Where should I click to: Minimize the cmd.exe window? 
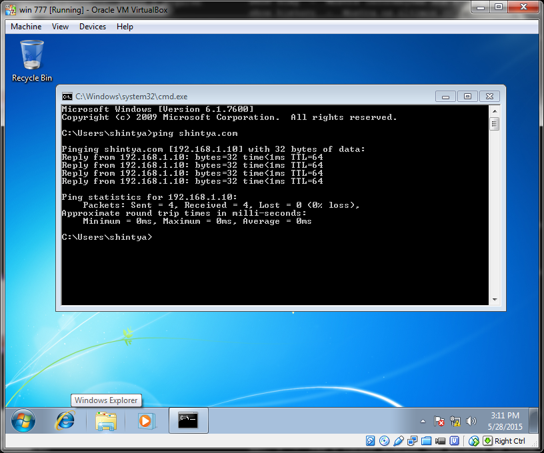(446, 97)
